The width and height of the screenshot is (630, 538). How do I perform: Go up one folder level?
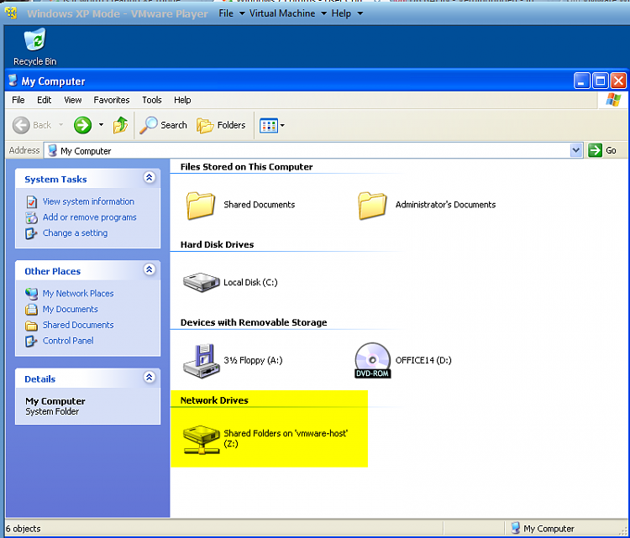point(120,125)
